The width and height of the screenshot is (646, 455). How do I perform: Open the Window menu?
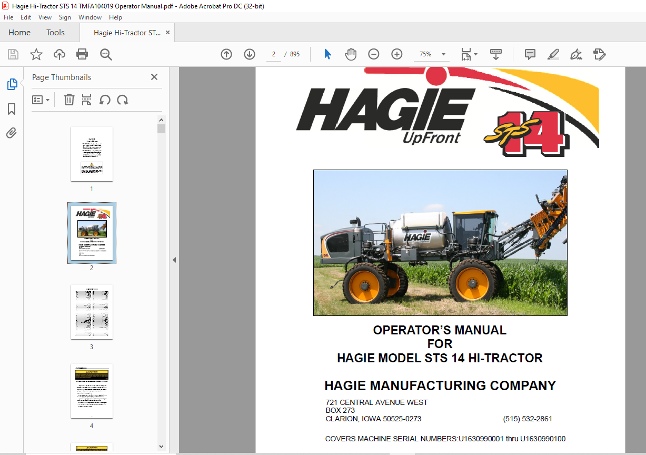pos(90,17)
